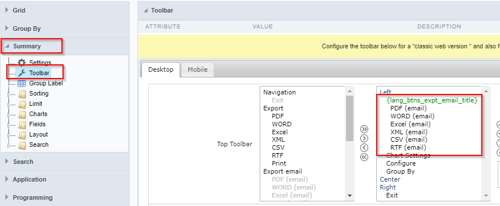
Task: Select PDF in the available Export list
Action: click(x=278, y=116)
